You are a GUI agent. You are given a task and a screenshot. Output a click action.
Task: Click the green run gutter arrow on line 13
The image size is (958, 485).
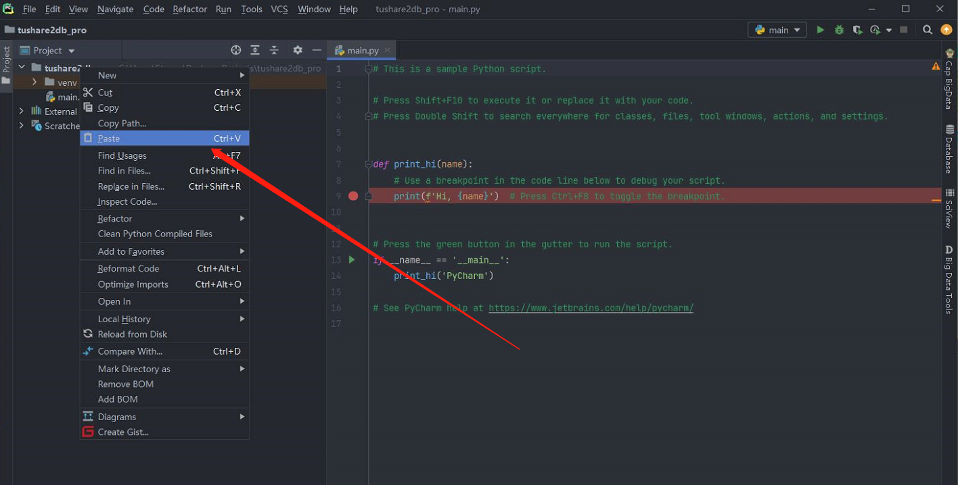[x=352, y=259]
